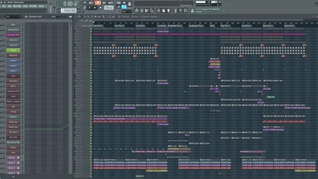Click the tempo display field
The width and height of the screenshot is (318, 179).
[108, 7]
